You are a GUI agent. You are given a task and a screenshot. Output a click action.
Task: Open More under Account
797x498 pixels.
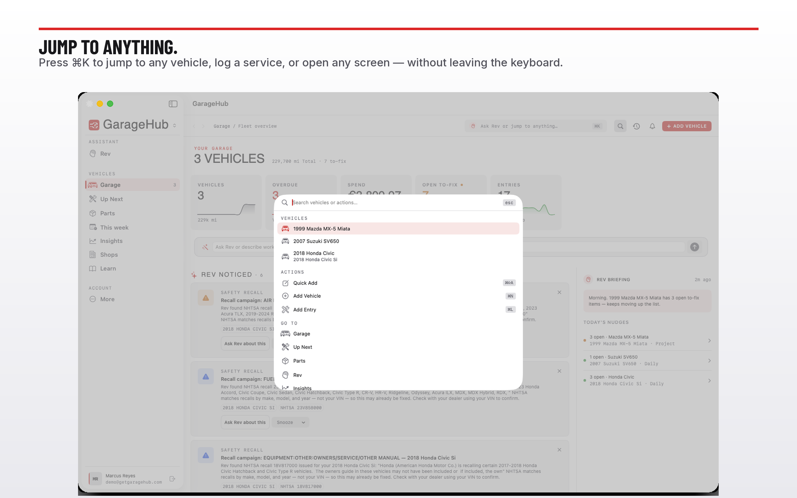tap(132, 299)
